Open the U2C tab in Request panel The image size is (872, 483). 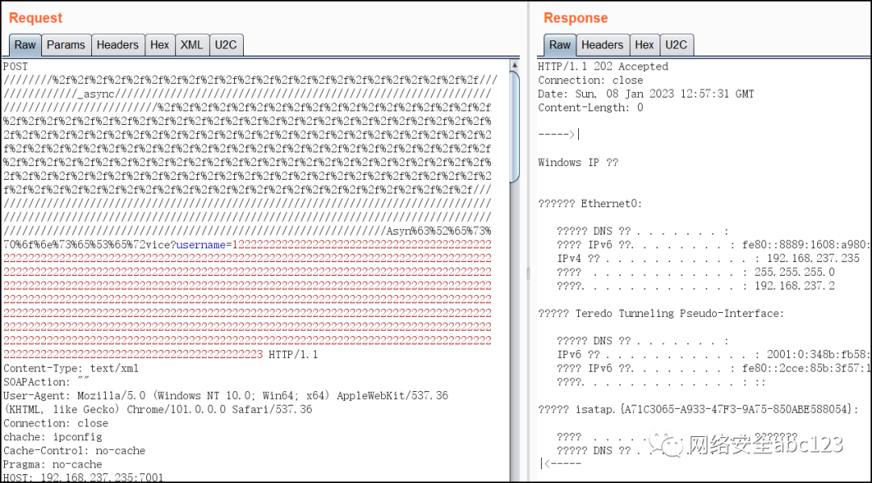coord(226,45)
